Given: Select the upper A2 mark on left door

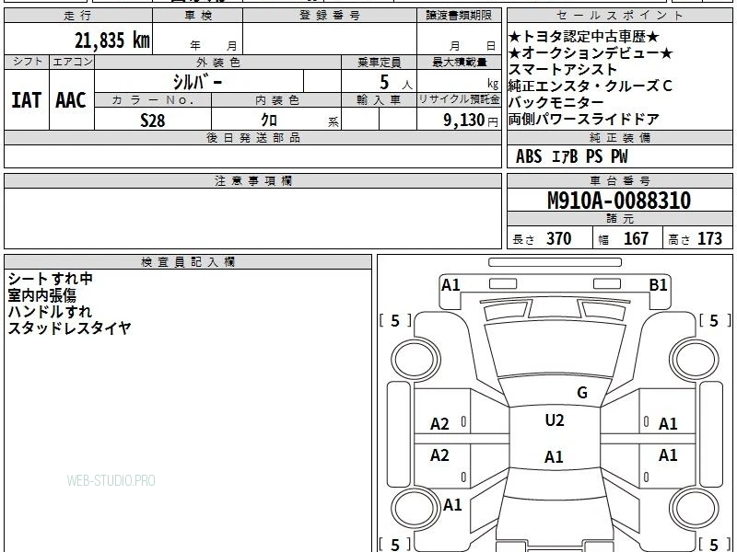Looking at the screenshot, I should coord(439,424).
